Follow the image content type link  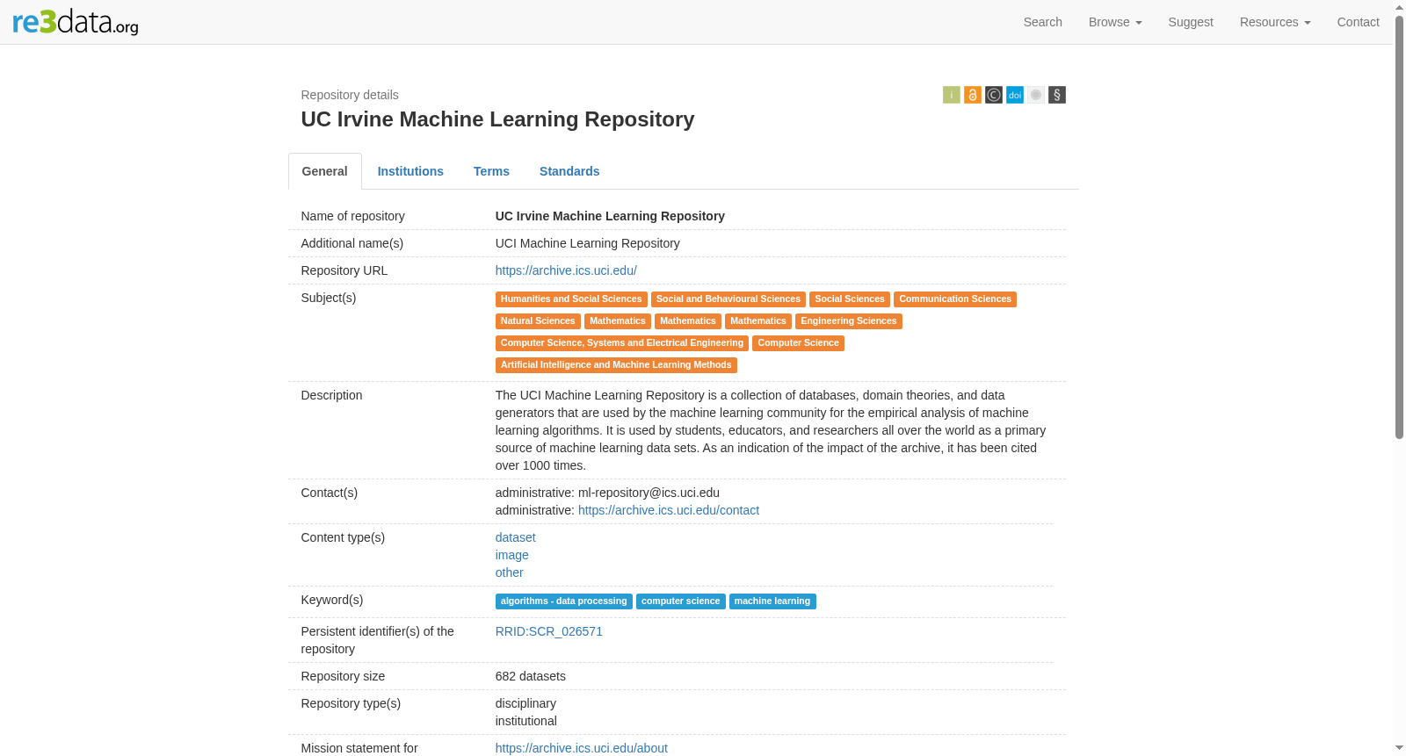511,555
